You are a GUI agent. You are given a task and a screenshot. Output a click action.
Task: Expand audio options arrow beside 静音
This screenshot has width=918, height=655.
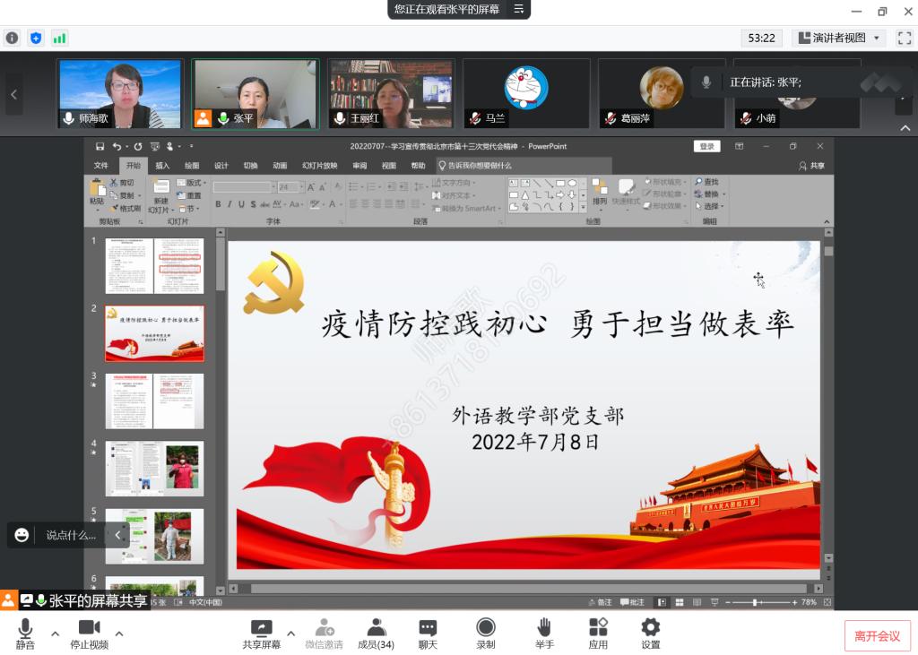55,633
